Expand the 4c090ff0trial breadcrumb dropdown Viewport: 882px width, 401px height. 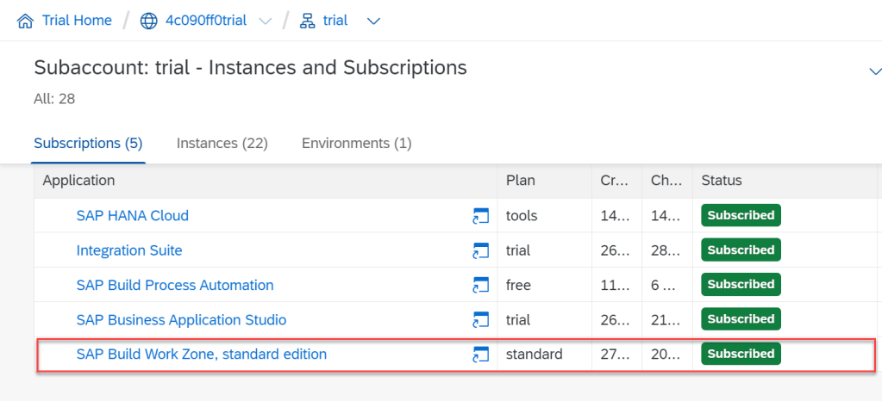(266, 22)
